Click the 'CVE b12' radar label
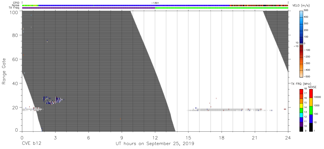Viewport: 324px width, 149px height. [x=31, y=144]
